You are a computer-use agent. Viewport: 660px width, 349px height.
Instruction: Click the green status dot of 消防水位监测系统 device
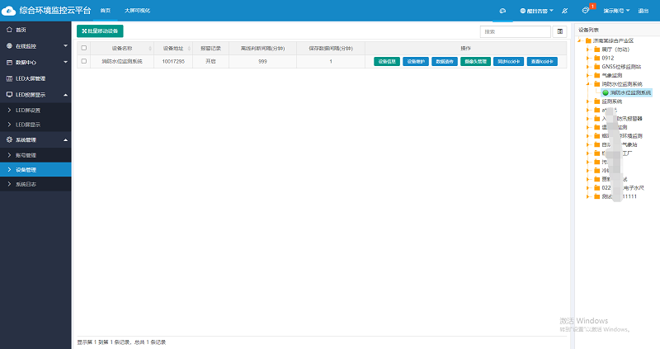pos(606,92)
